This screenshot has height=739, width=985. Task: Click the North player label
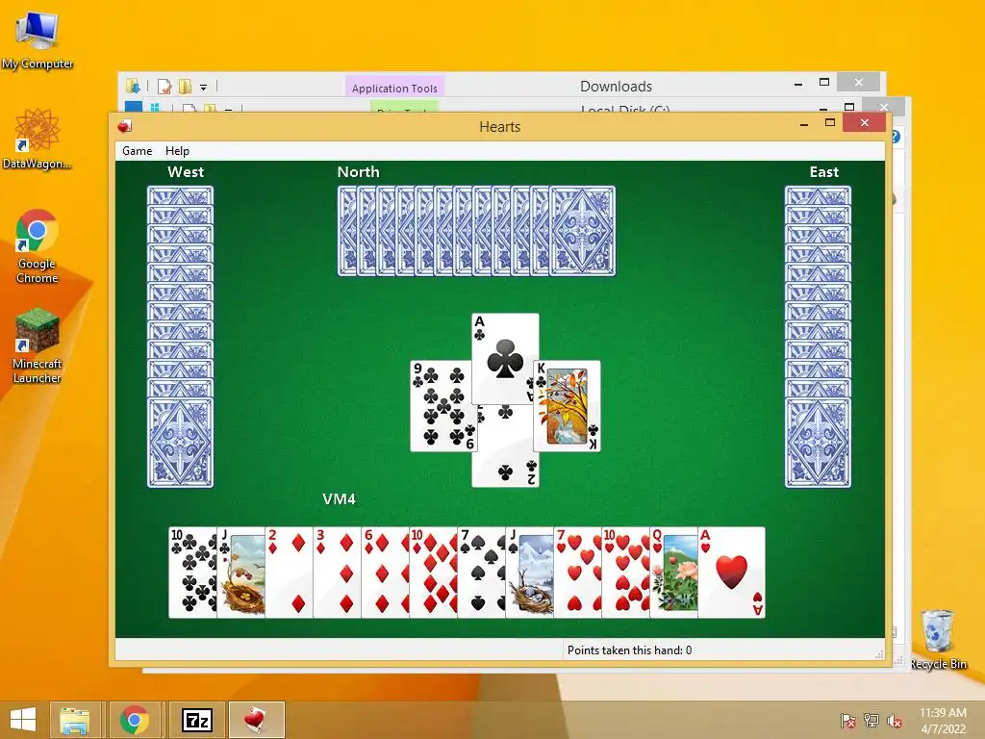click(358, 171)
